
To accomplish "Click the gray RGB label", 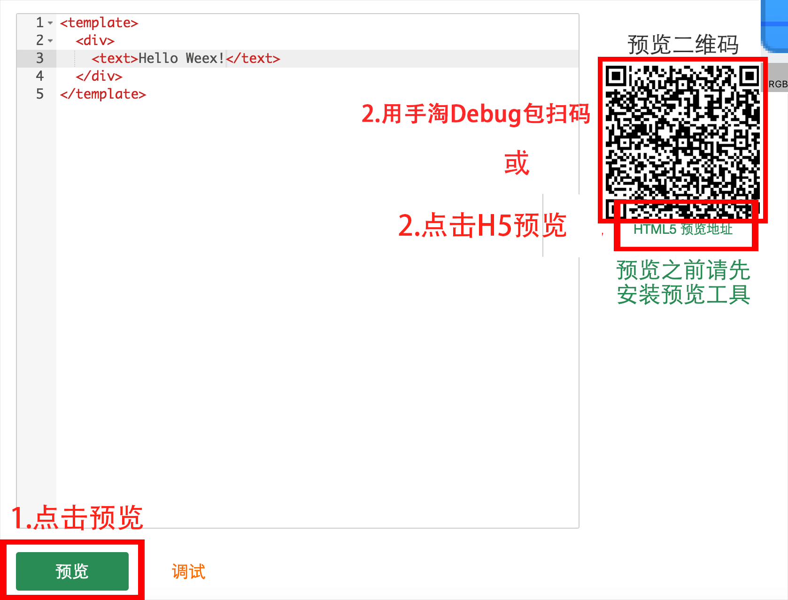I will (778, 84).
